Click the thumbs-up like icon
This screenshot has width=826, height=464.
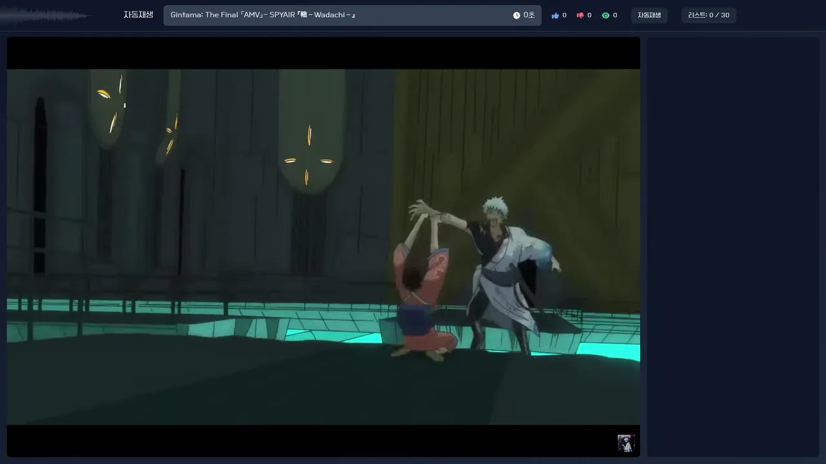555,15
